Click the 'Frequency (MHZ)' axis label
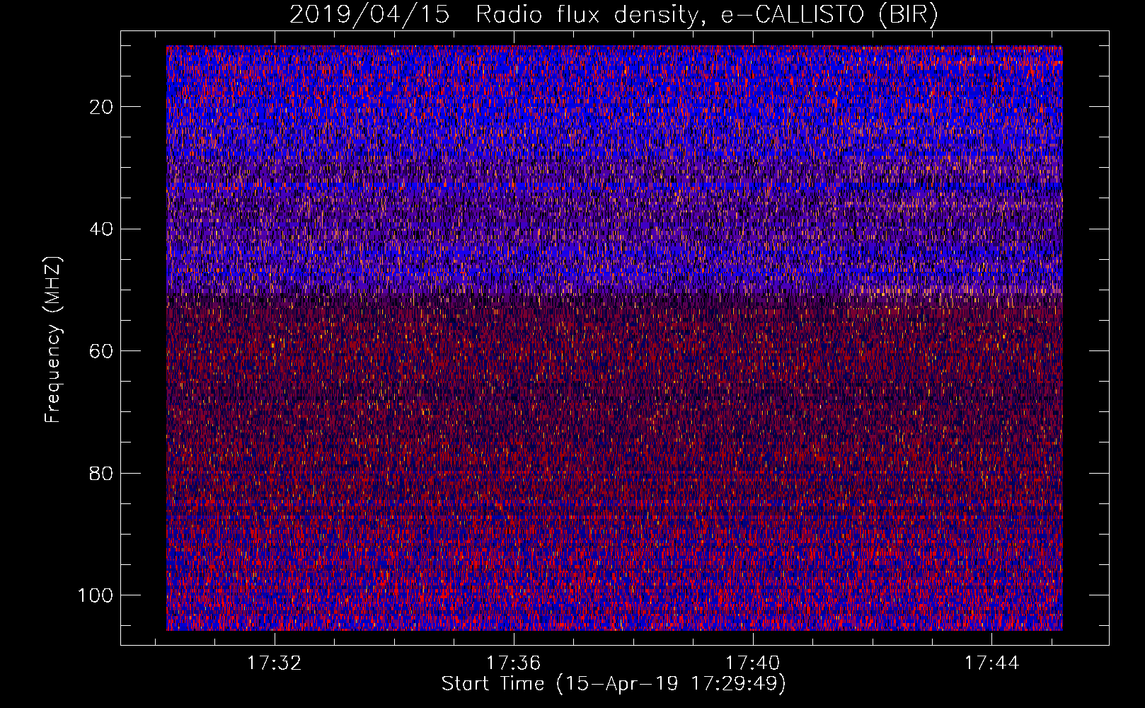1145x708 pixels. pyautogui.click(x=53, y=340)
